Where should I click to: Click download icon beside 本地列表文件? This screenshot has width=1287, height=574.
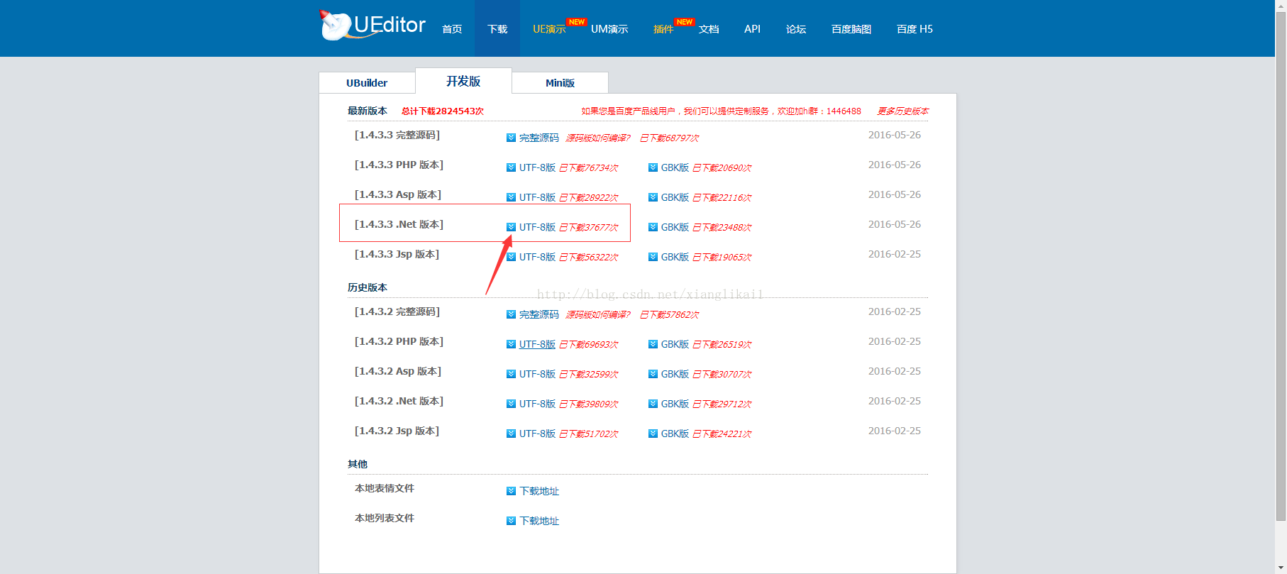[511, 521]
